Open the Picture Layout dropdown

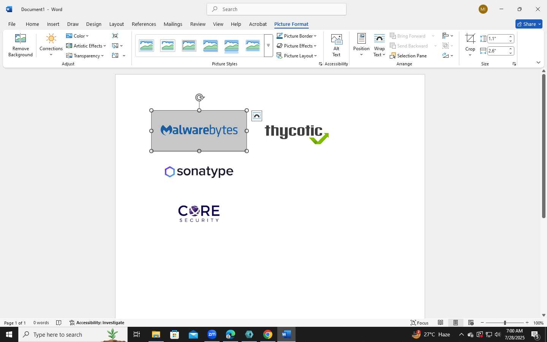[296, 55]
